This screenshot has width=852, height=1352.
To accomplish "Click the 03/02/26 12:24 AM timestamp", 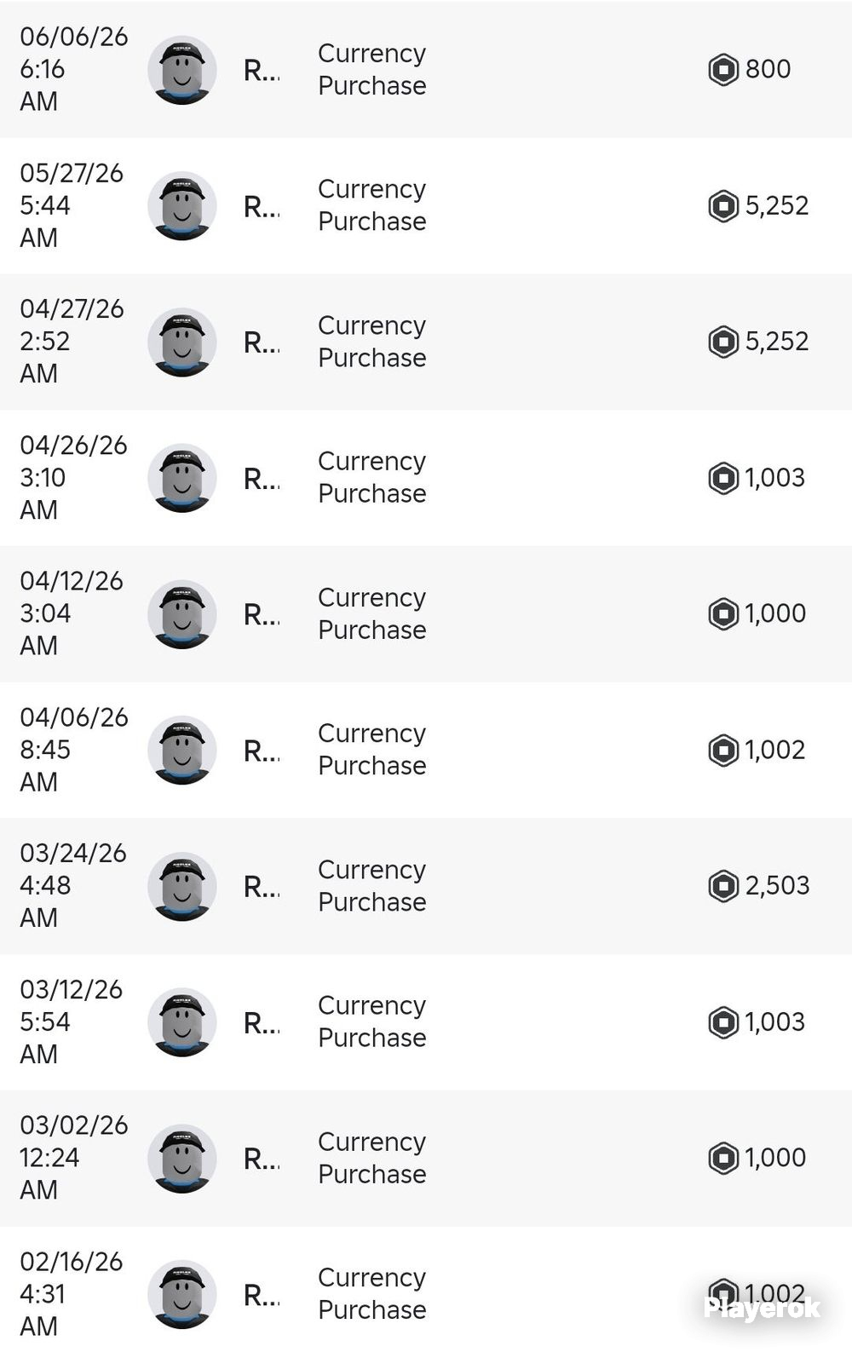I will coord(73,1157).
